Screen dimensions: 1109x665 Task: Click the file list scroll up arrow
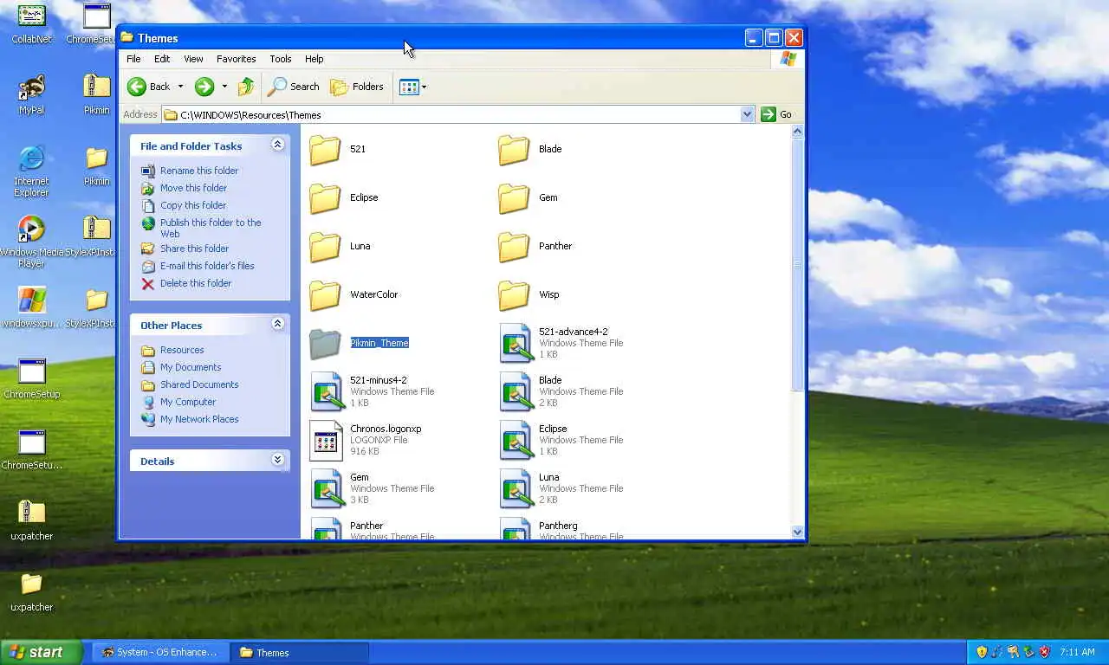pos(797,132)
